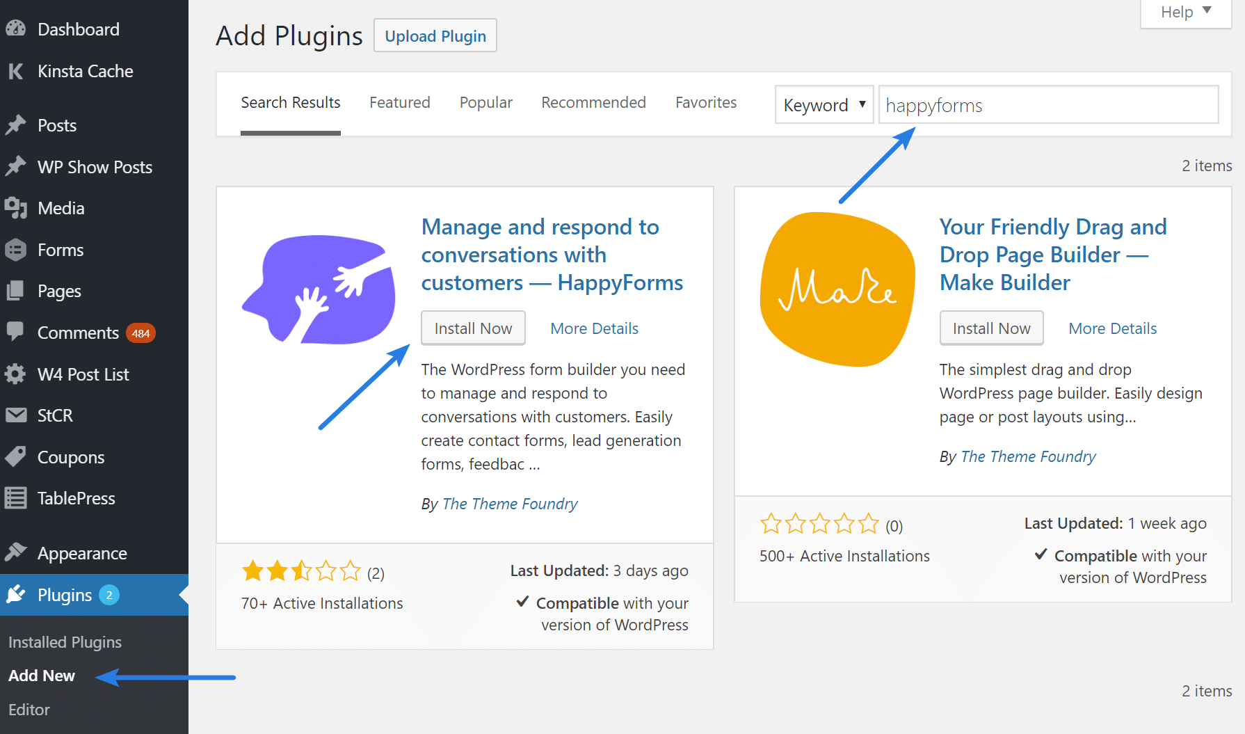This screenshot has height=734, width=1245.
Task: Open WP Show Posts menu
Action: tap(94, 167)
